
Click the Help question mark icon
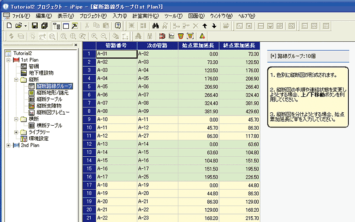118,26
